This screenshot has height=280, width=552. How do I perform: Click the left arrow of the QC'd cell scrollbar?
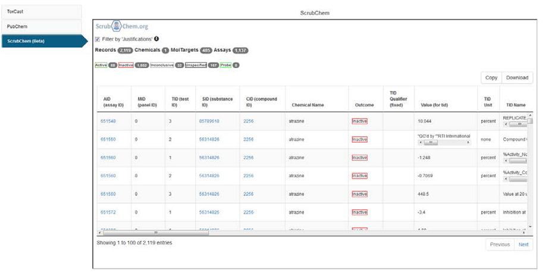click(421, 143)
